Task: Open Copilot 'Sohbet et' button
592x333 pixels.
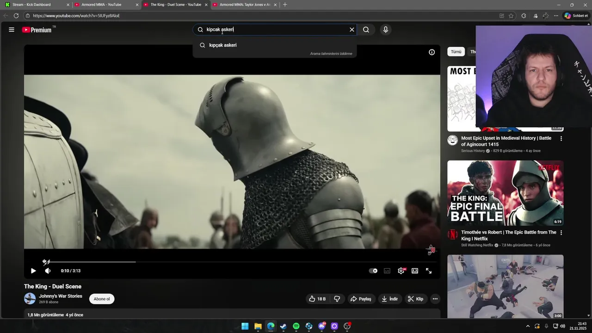Action: [576, 16]
